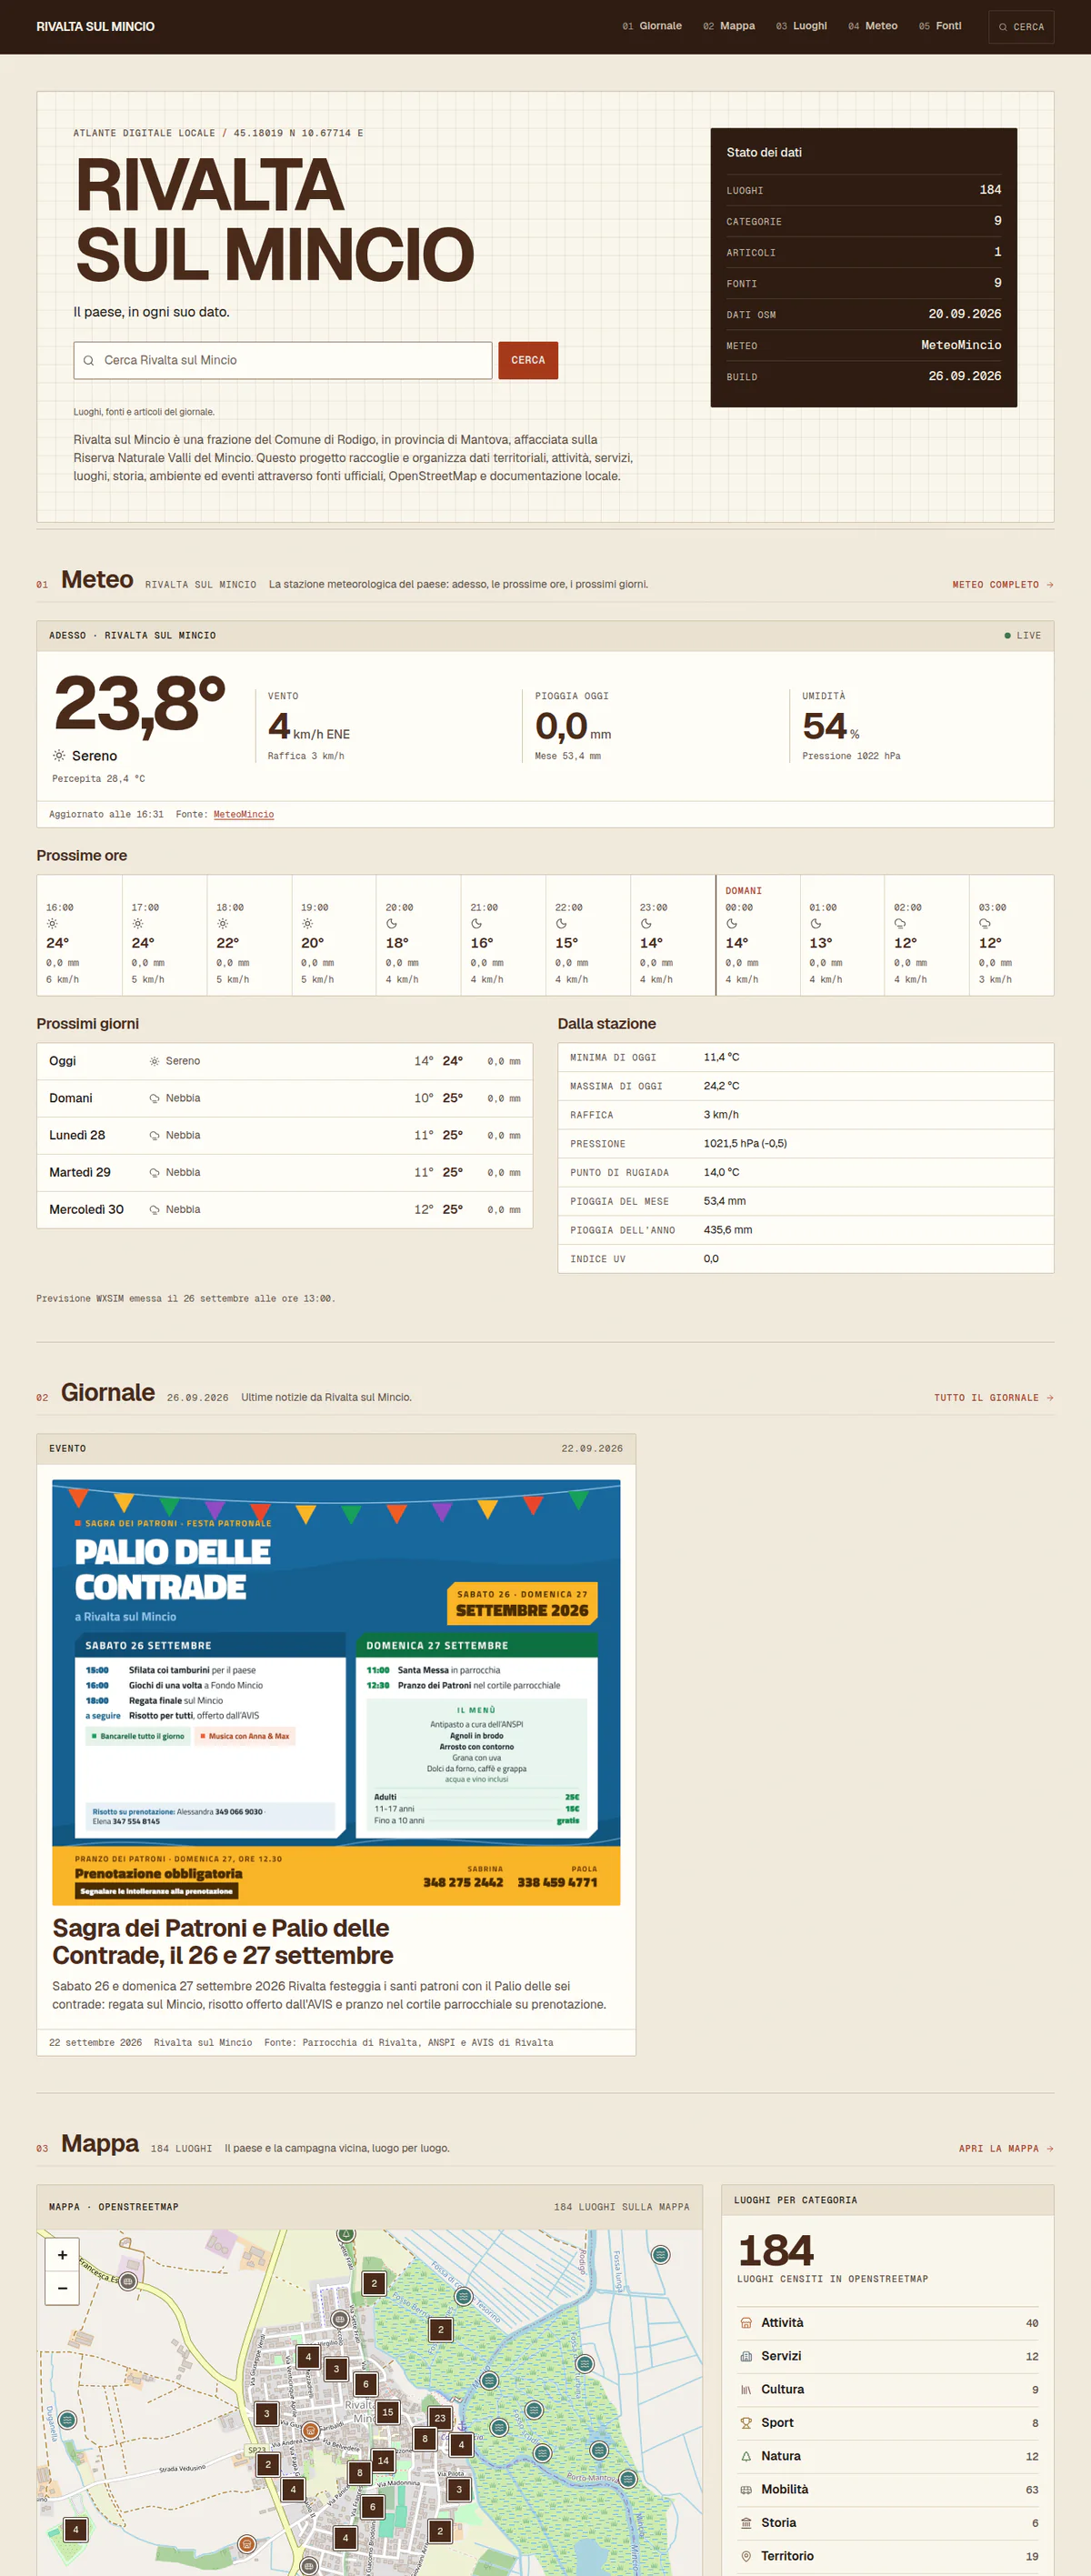Click the Cultura books icon in the category list

pyautogui.click(x=746, y=2389)
